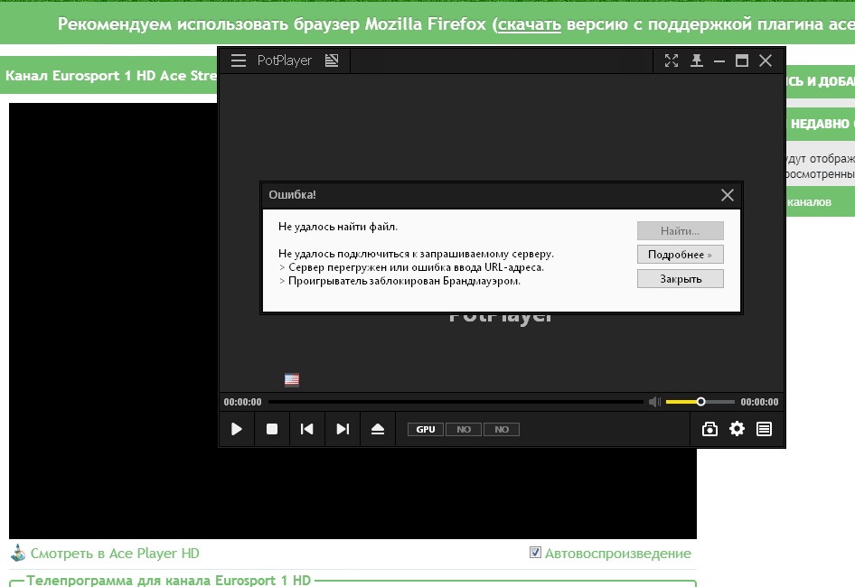Close the PotPlayer window

(766, 61)
